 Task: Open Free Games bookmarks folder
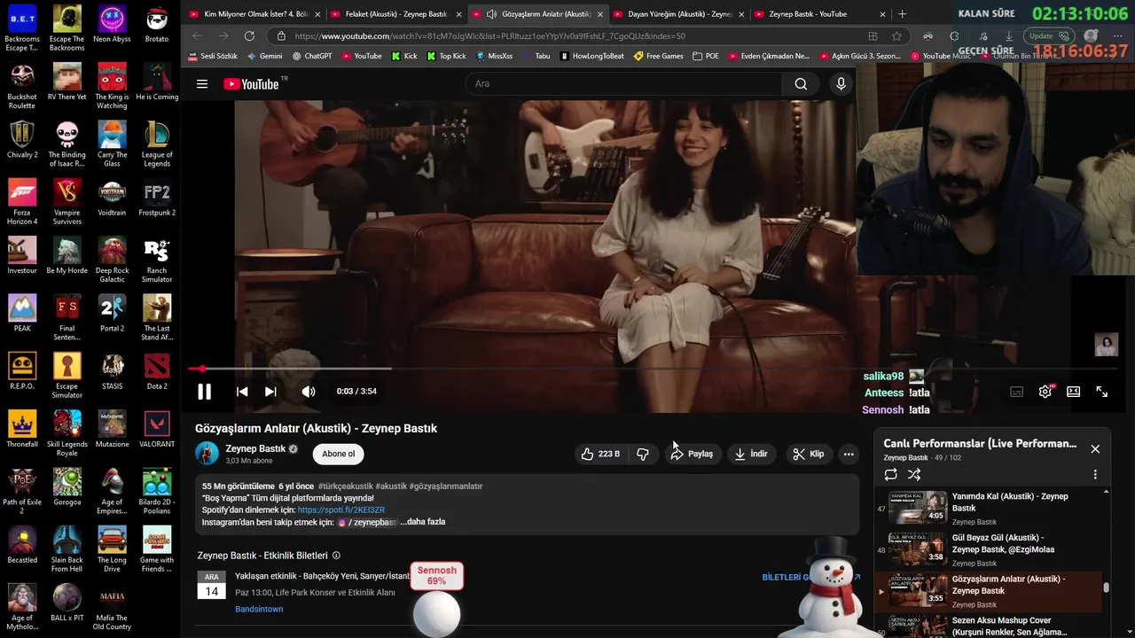pos(658,56)
